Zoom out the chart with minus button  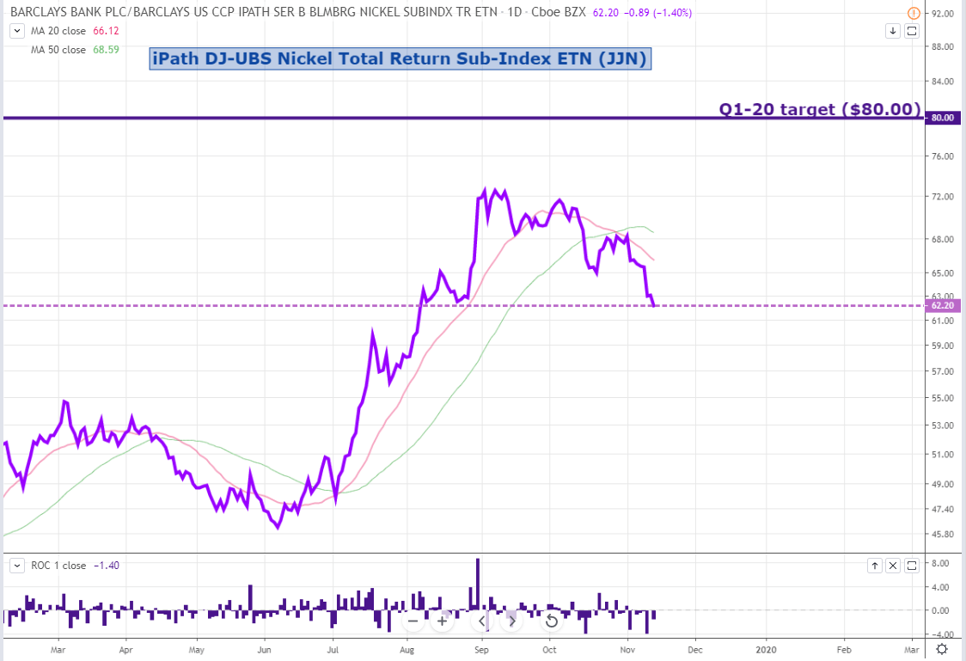point(413,621)
